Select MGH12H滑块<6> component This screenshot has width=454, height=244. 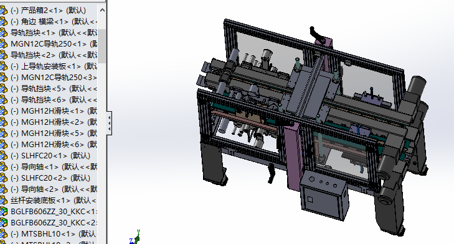tap(54, 145)
